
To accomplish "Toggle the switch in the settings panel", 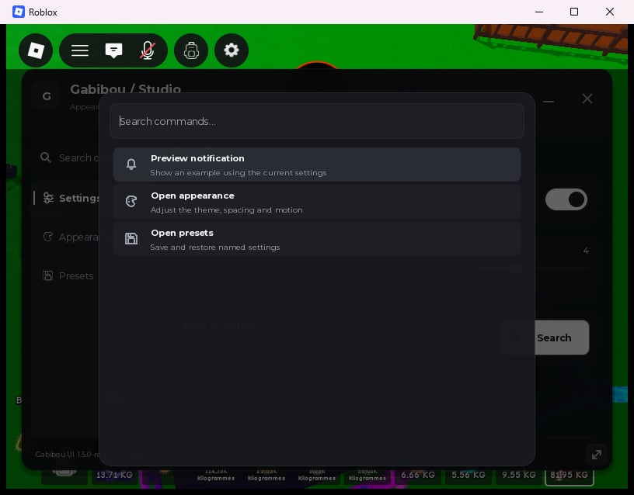I will 566,199.
